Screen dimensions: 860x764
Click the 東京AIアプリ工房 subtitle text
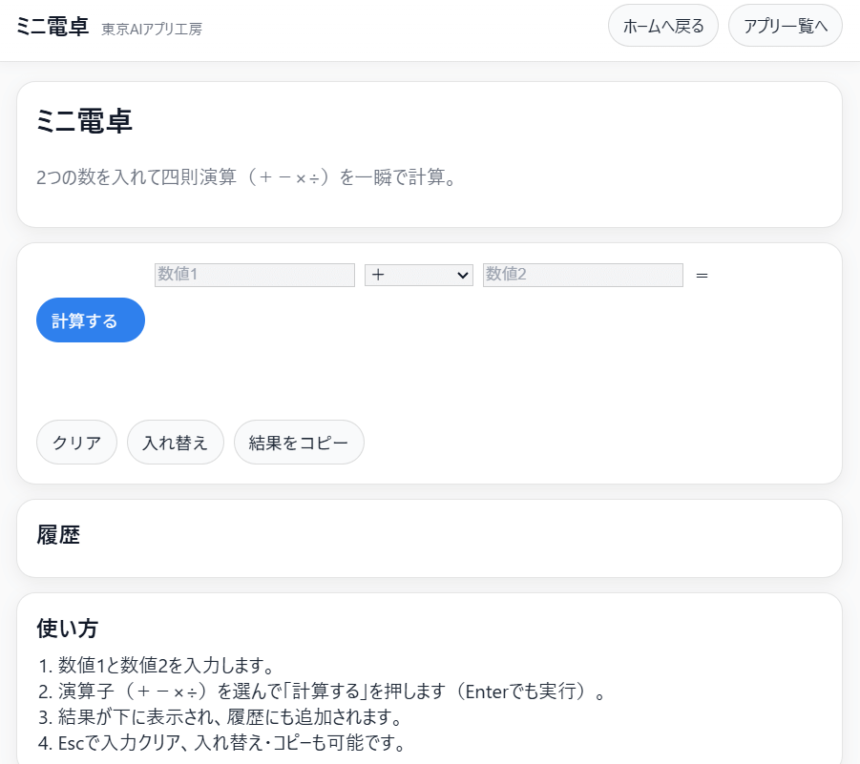(x=152, y=29)
